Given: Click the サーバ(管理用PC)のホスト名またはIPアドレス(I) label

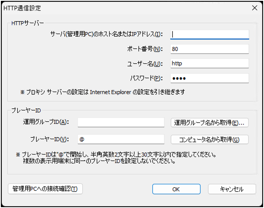Looking at the screenshot, I should (107, 34).
